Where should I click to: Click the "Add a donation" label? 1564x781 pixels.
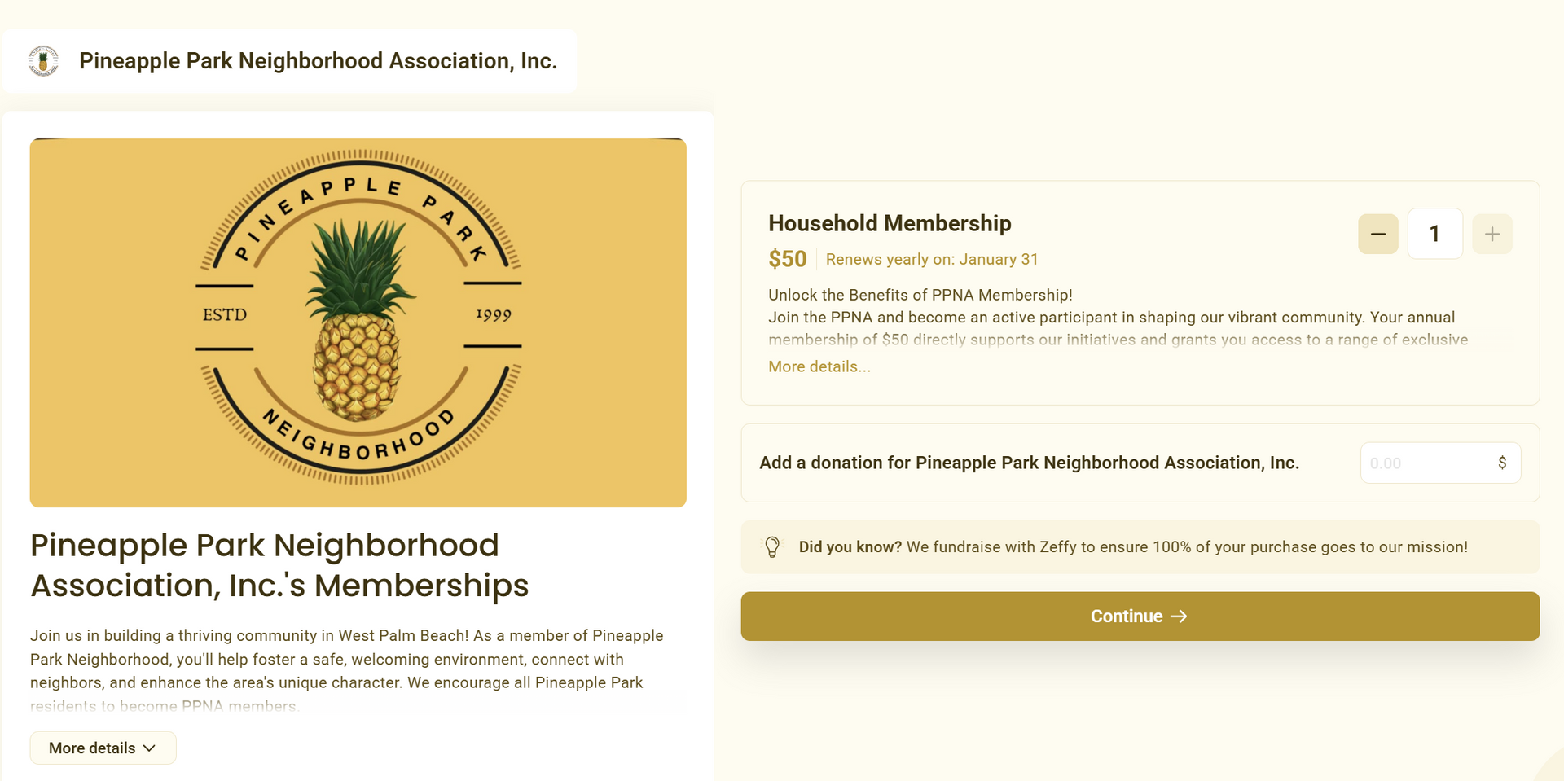1029,463
